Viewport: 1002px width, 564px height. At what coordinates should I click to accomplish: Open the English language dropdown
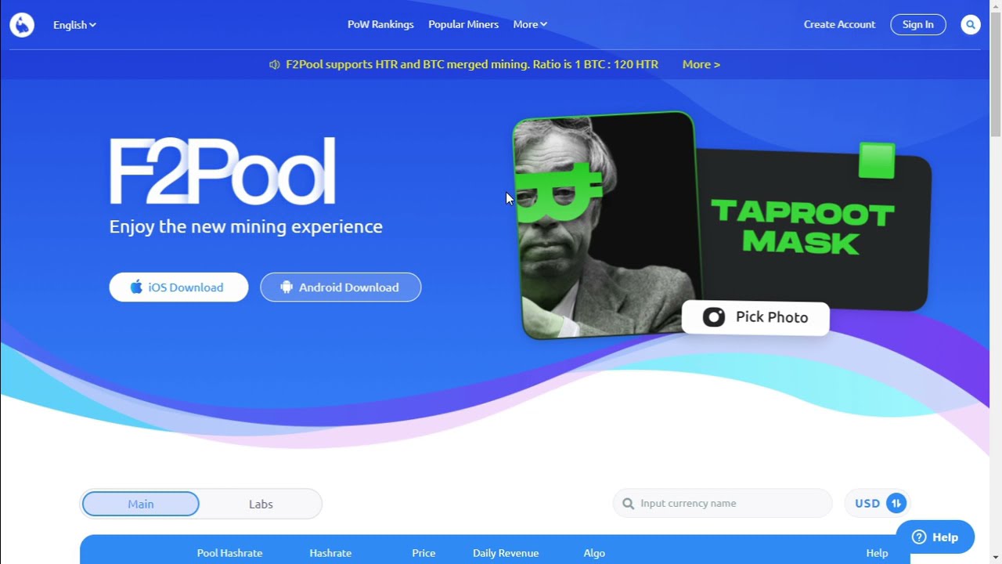coord(74,25)
